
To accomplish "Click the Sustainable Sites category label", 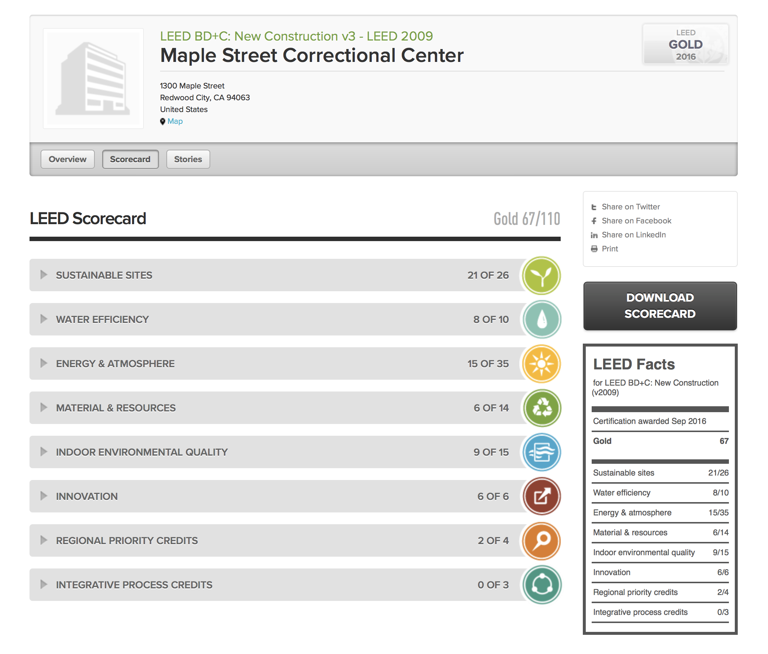I will tap(104, 275).
